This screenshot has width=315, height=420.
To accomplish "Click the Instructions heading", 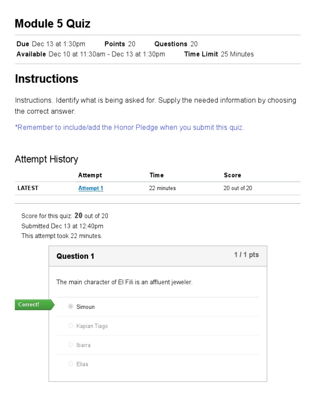I will tap(46, 79).
